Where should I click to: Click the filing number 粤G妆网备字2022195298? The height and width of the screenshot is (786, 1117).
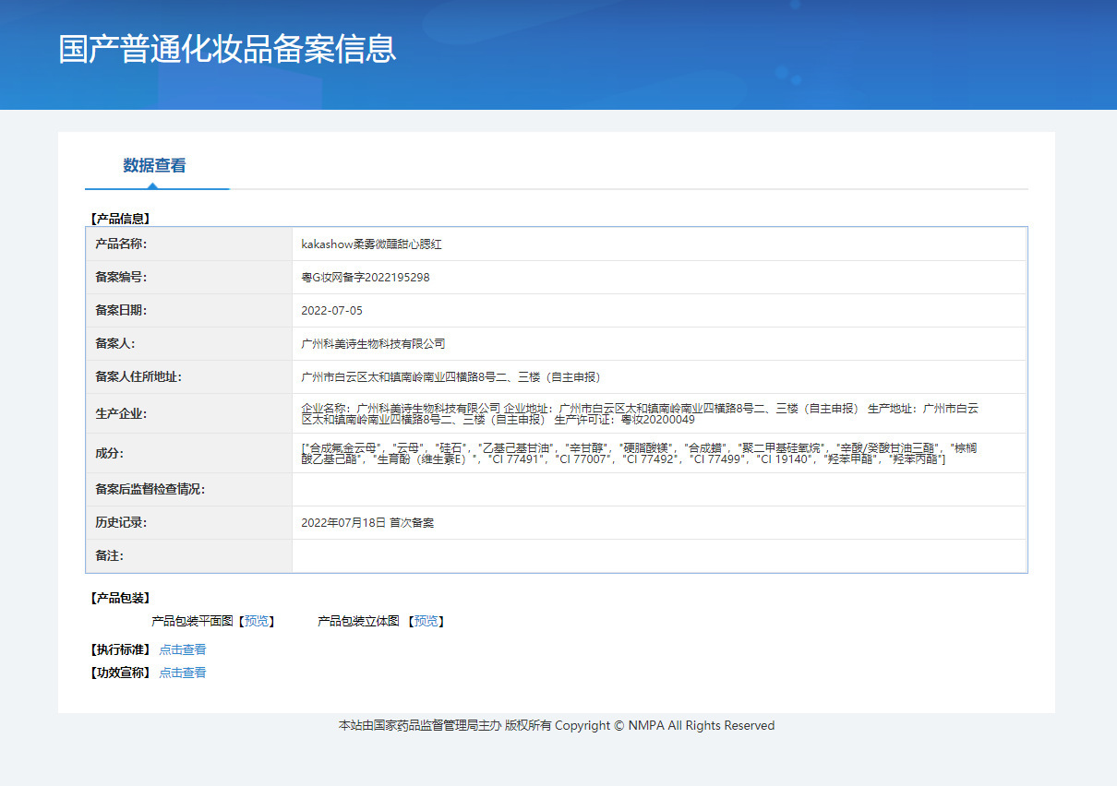366,278
